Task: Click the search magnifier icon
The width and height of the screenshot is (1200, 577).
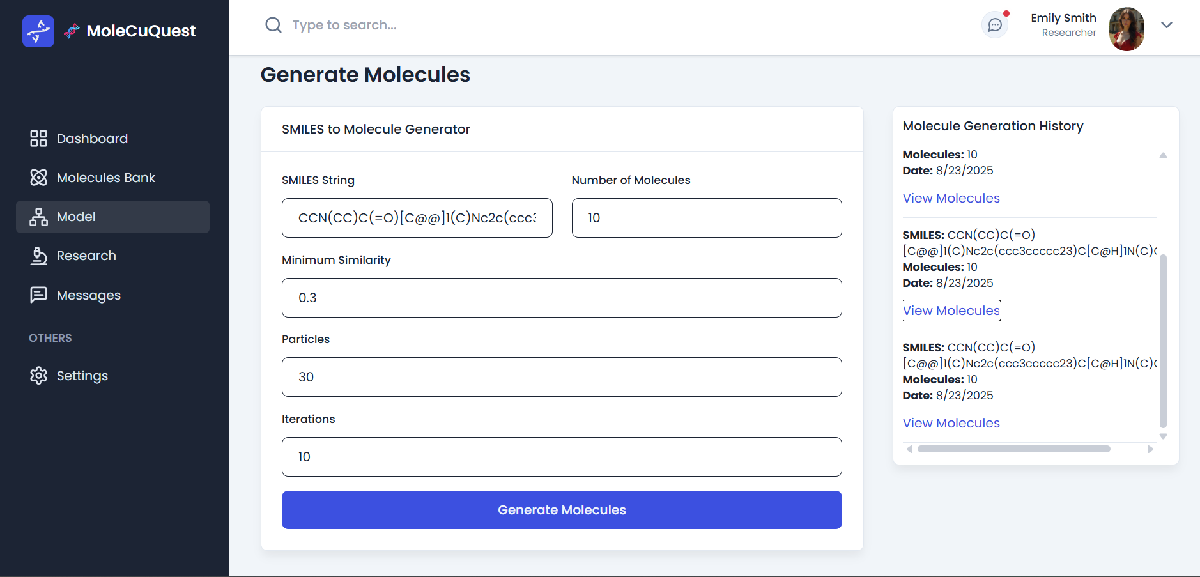Action: (x=273, y=25)
